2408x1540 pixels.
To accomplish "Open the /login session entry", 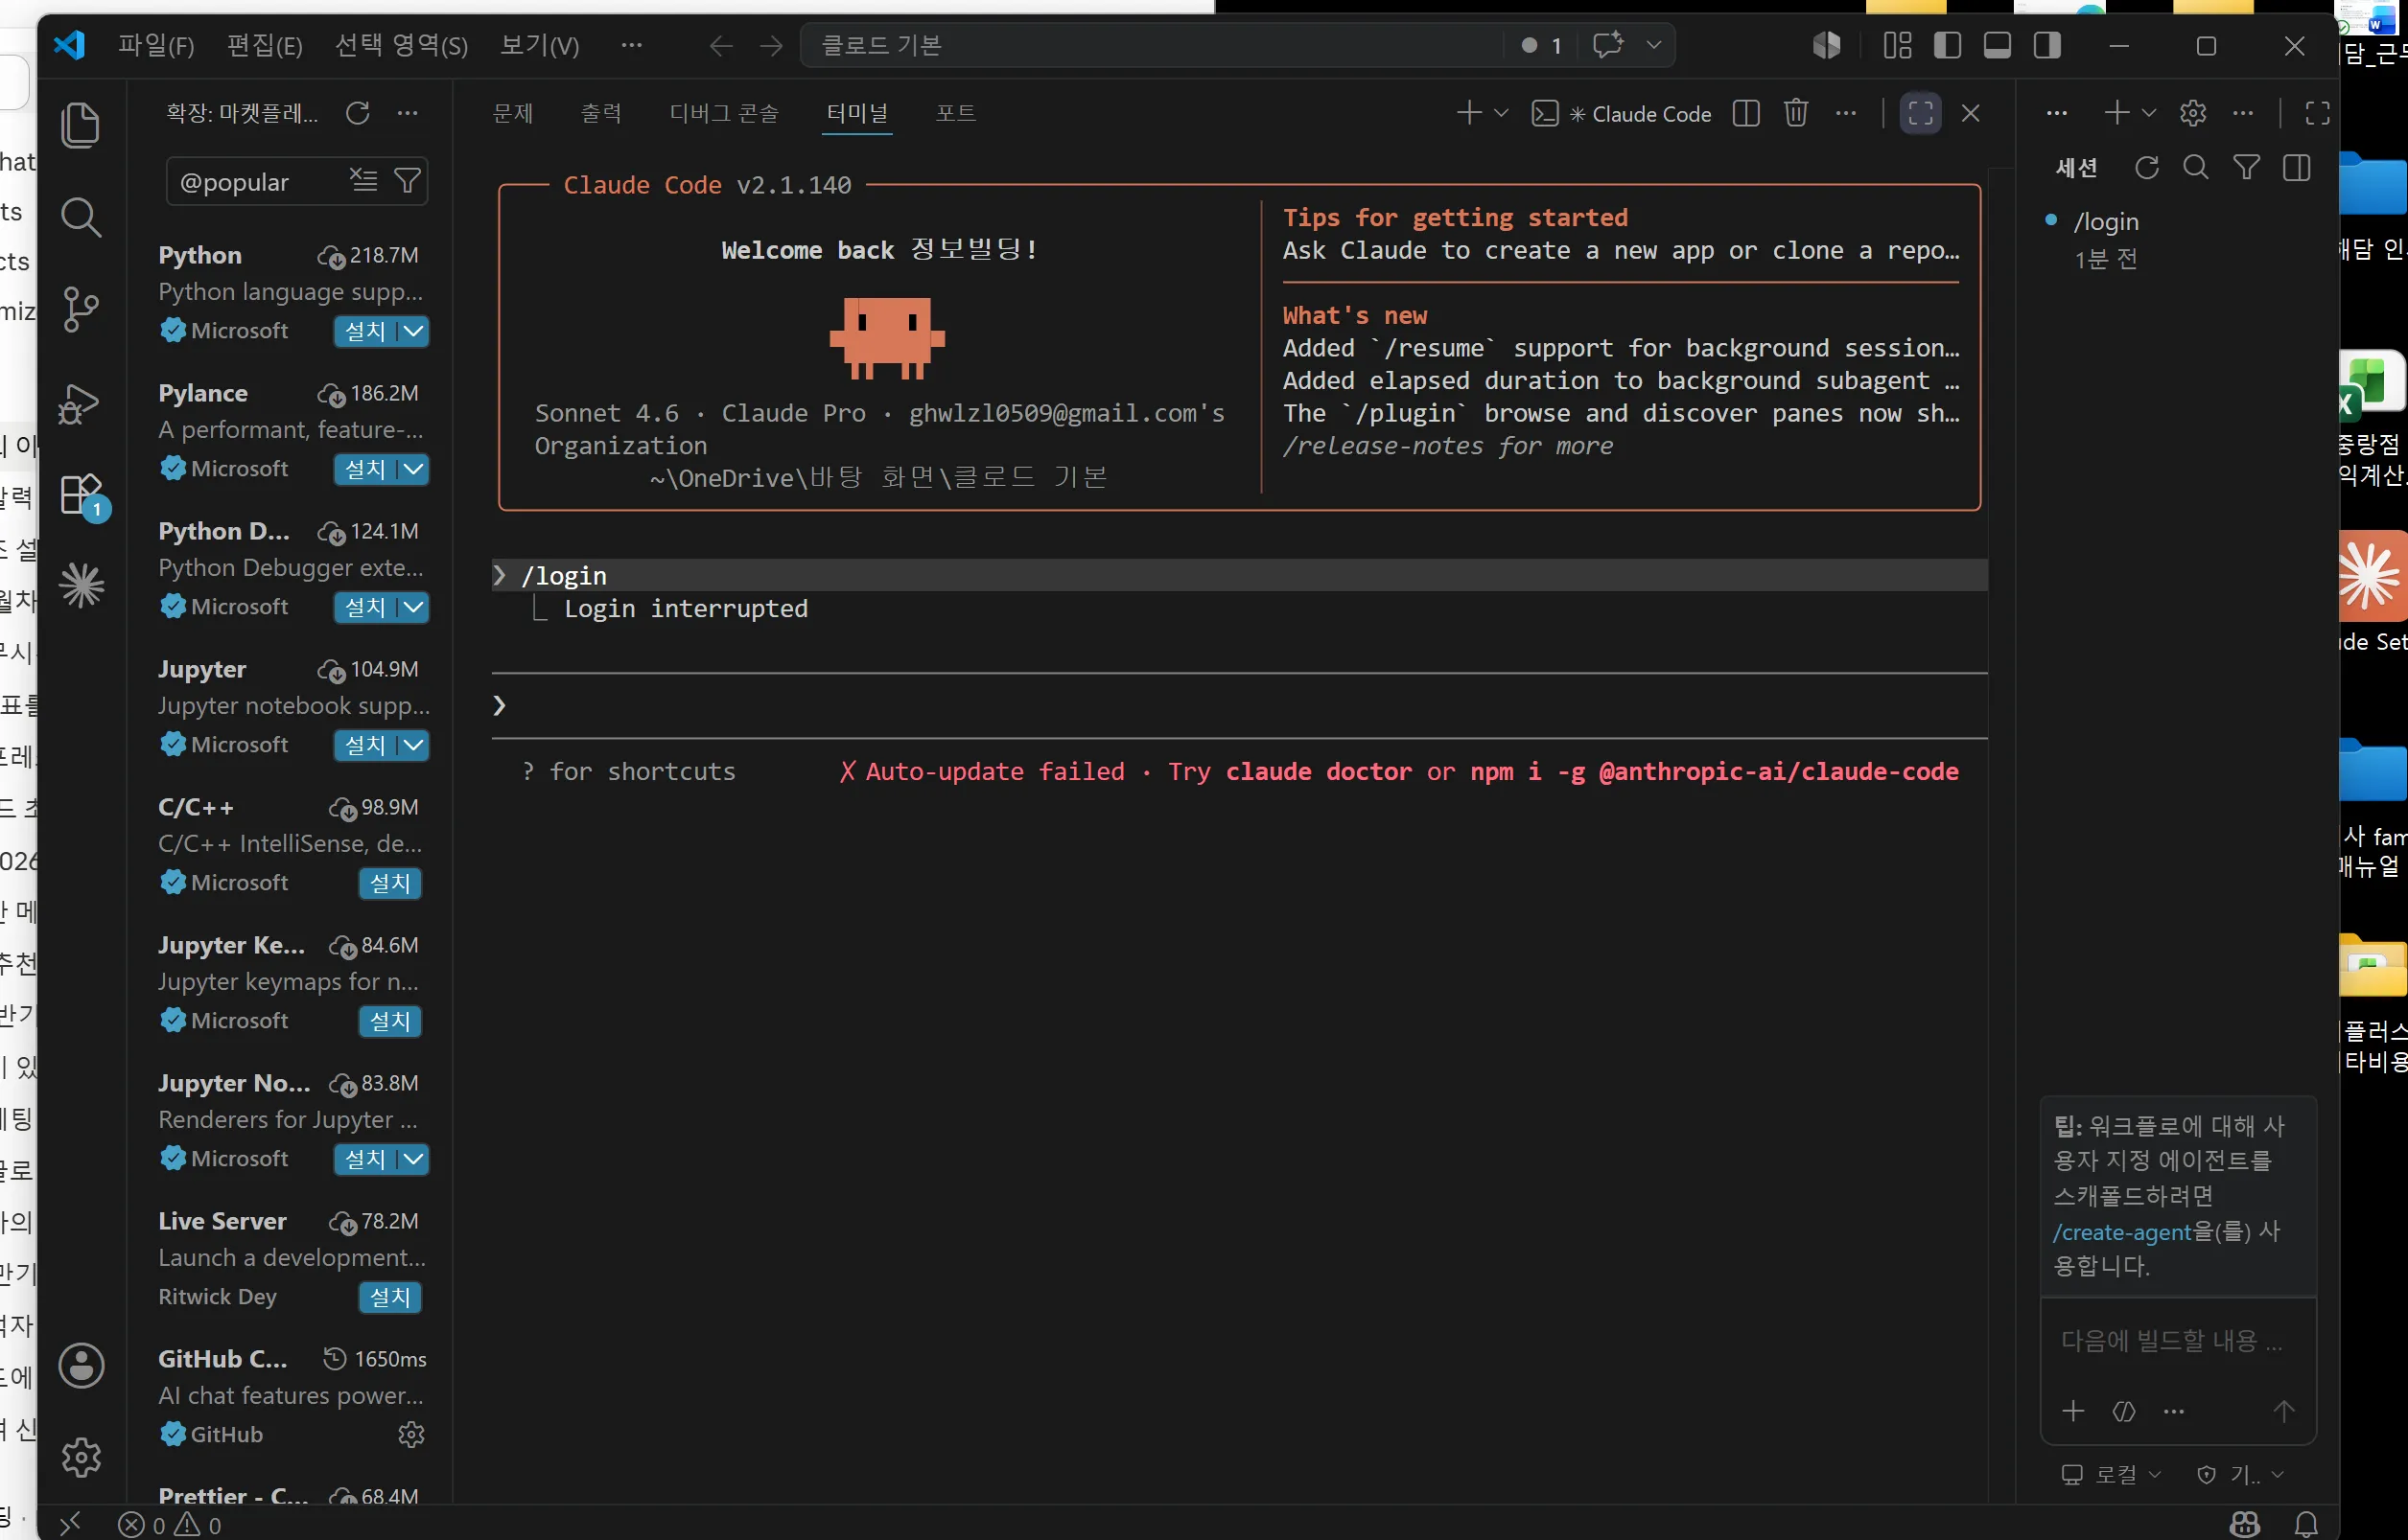I will point(2177,239).
